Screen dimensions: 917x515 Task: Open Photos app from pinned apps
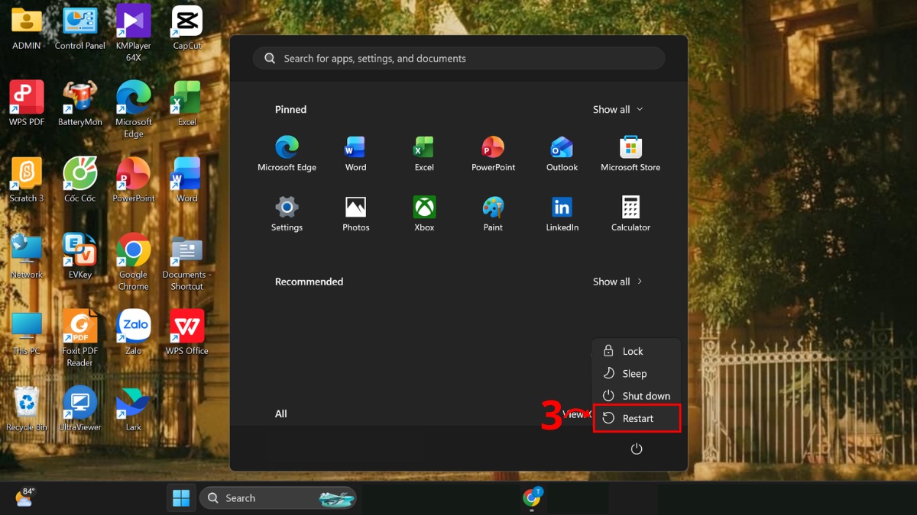click(355, 214)
